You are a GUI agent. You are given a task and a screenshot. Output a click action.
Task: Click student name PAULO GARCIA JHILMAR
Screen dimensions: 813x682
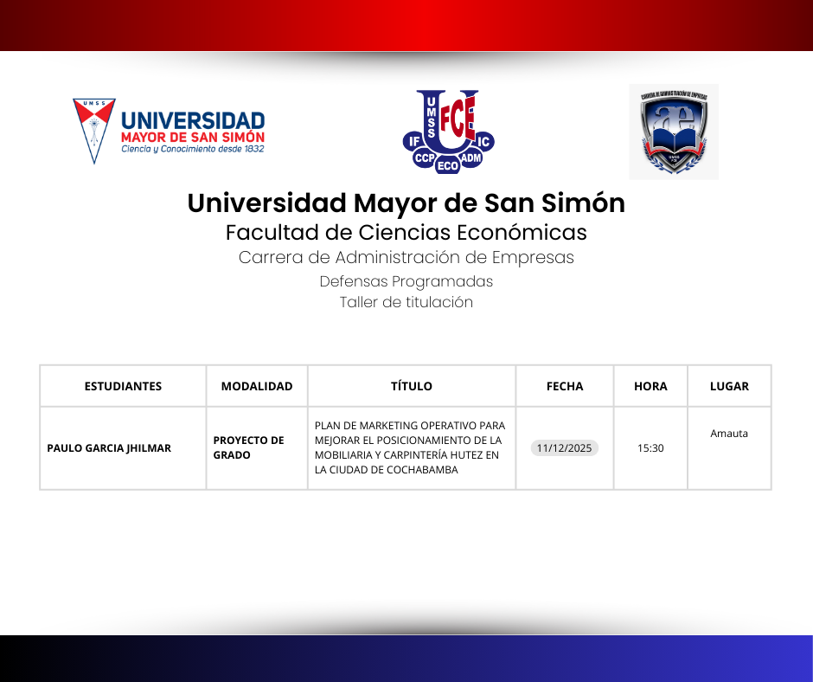click(x=109, y=448)
